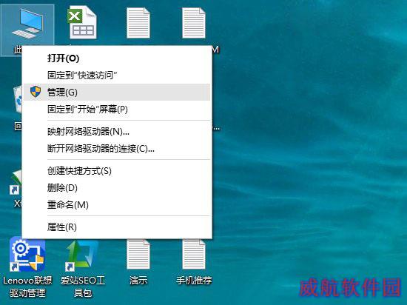Click the 爱站SEO工具包 label text

pyautogui.click(x=83, y=286)
